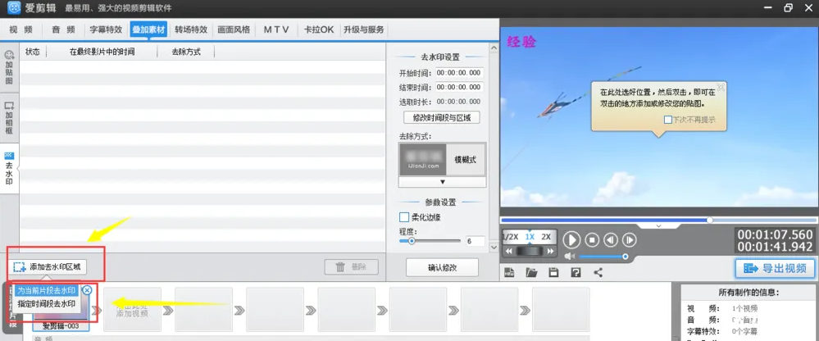Viewport: 819px width, 341px height.
Task: Click the HD settings icon
Action: point(510,272)
